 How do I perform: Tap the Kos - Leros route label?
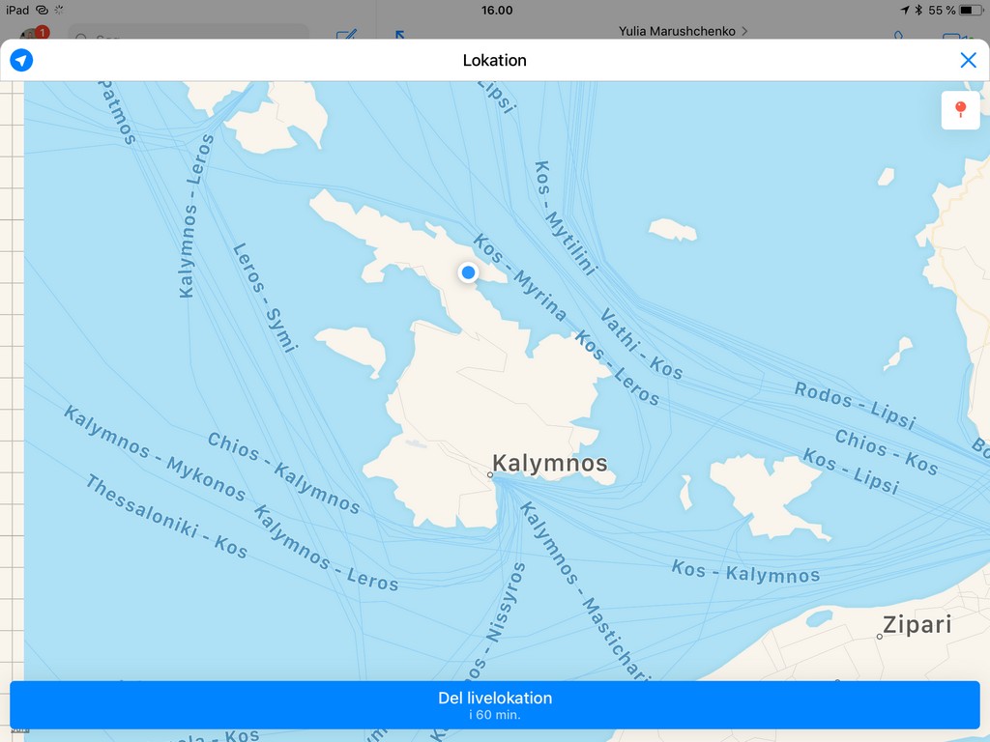[x=617, y=368]
